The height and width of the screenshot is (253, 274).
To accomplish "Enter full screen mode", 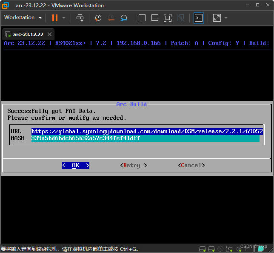I will pyautogui.click(x=167, y=18).
